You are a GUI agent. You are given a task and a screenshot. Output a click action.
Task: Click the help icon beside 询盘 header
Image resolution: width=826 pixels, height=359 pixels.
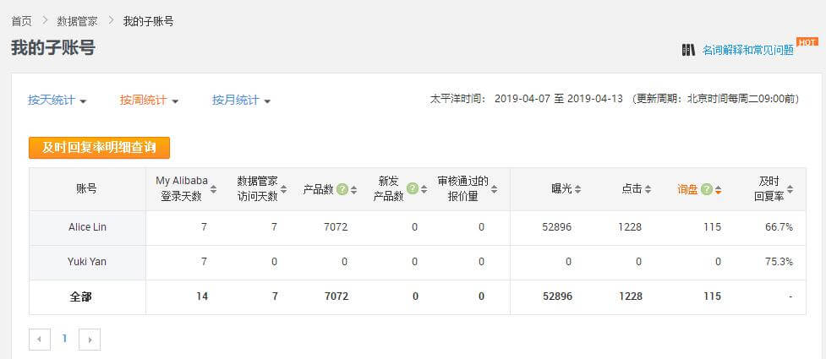click(706, 189)
